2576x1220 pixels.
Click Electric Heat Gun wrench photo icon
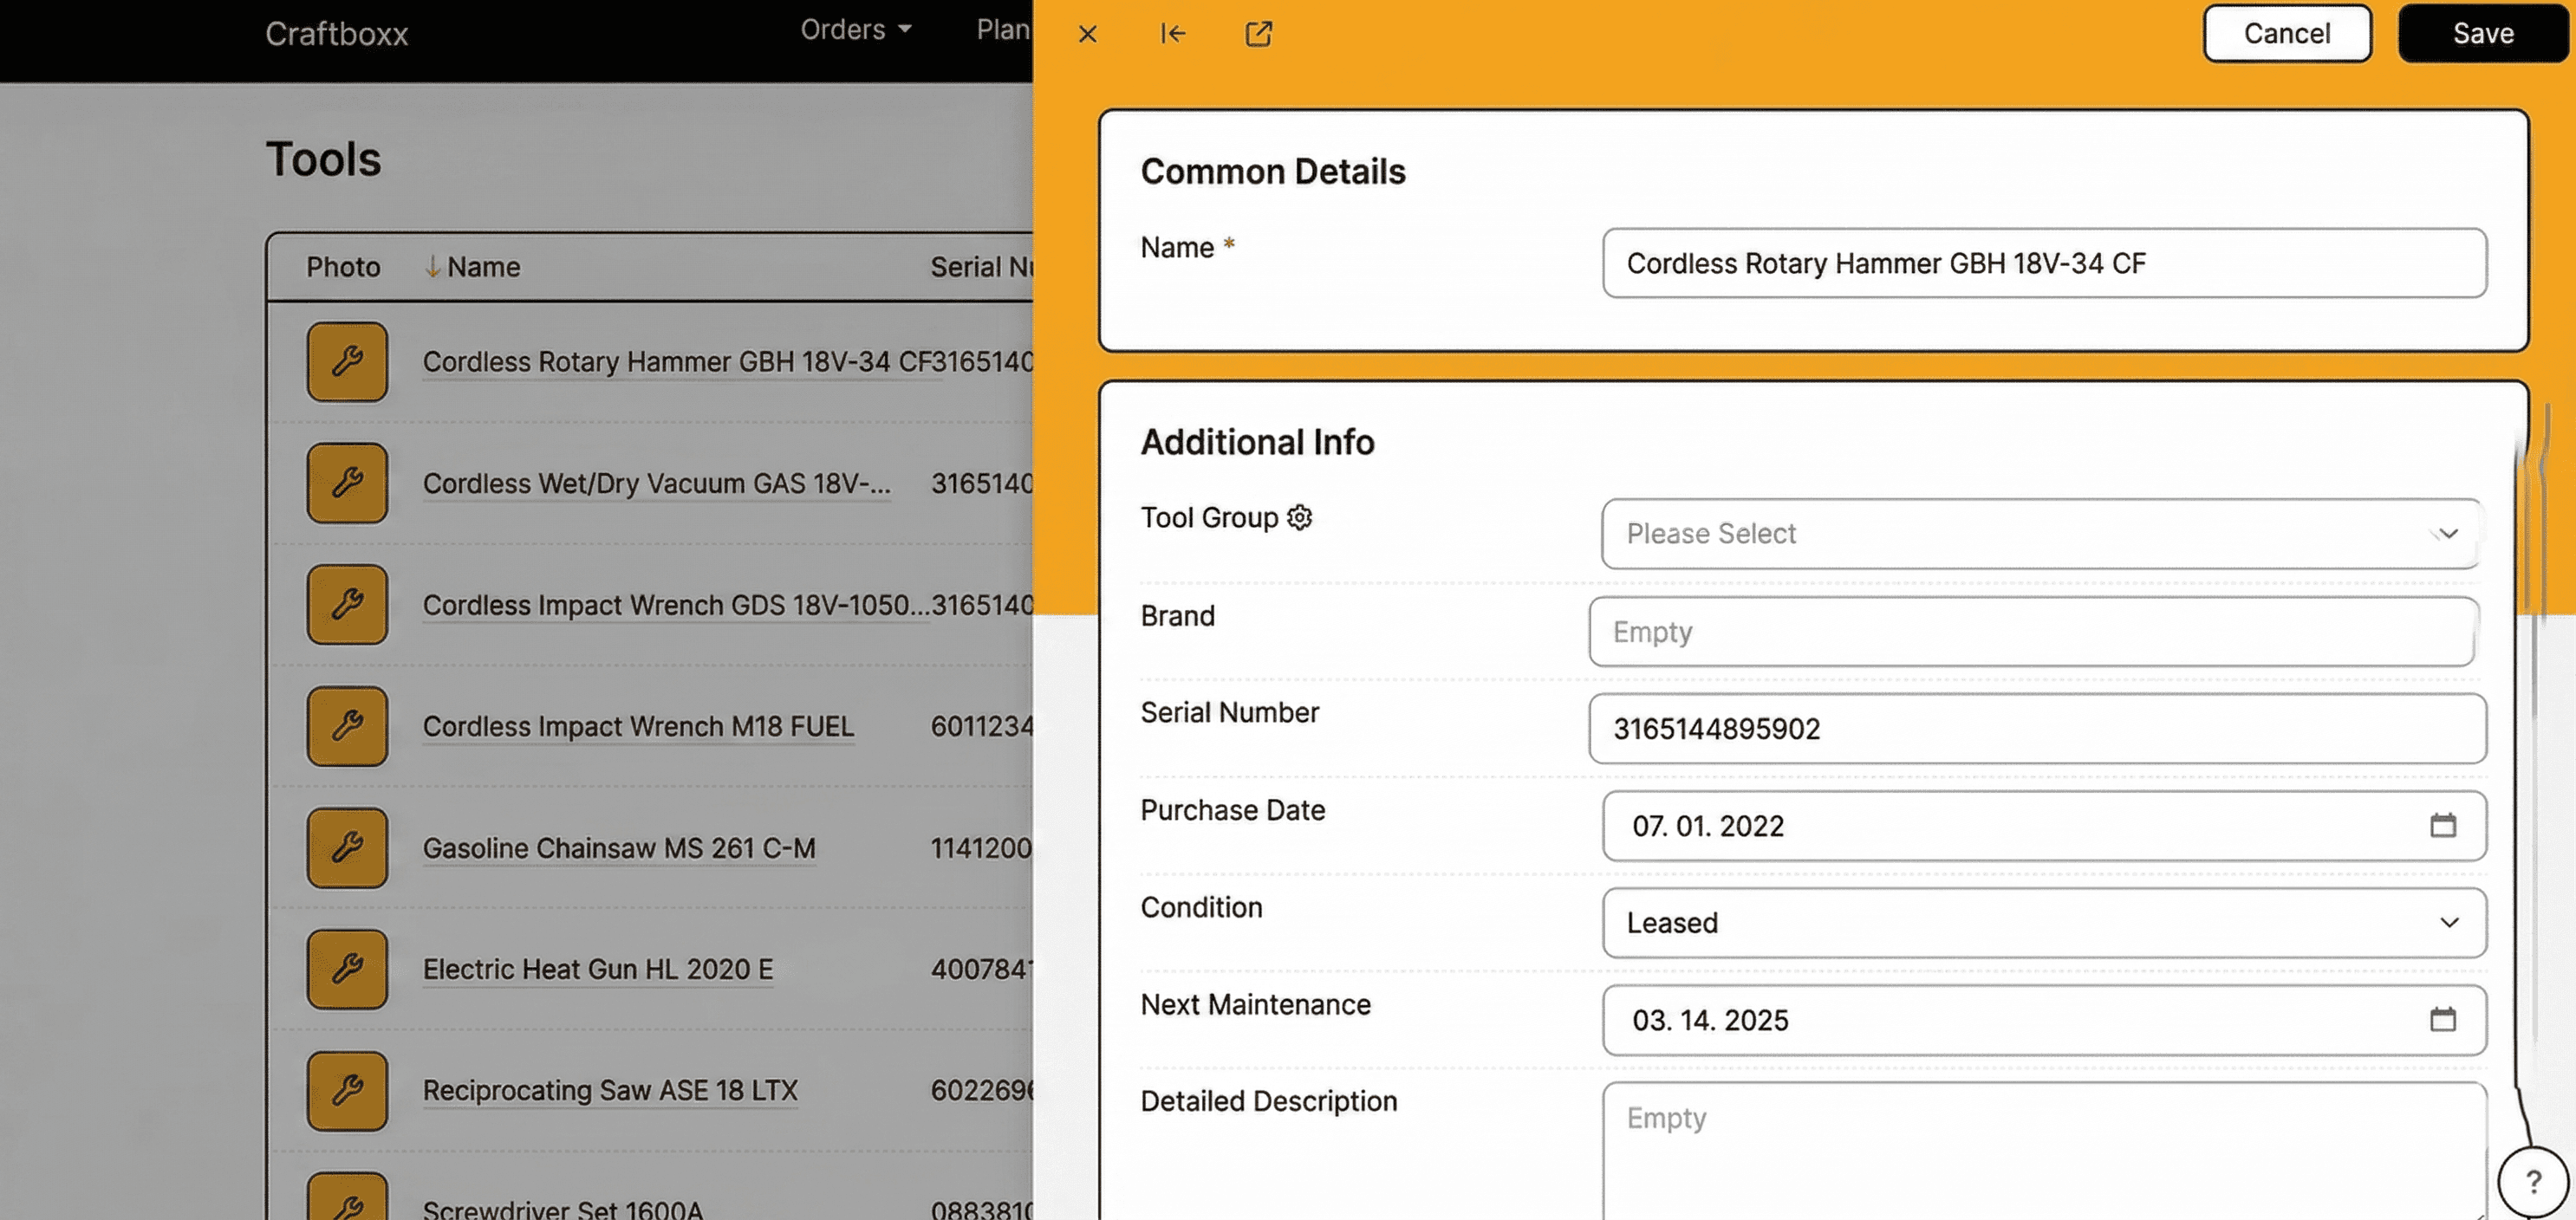pos(347,968)
